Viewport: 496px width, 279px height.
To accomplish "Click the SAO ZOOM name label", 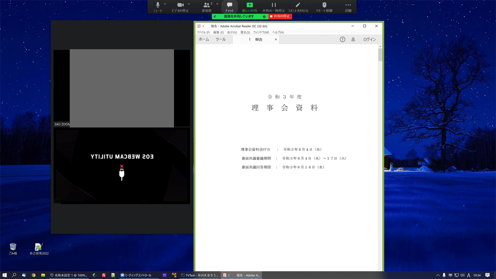I will click(x=62, y=124).
